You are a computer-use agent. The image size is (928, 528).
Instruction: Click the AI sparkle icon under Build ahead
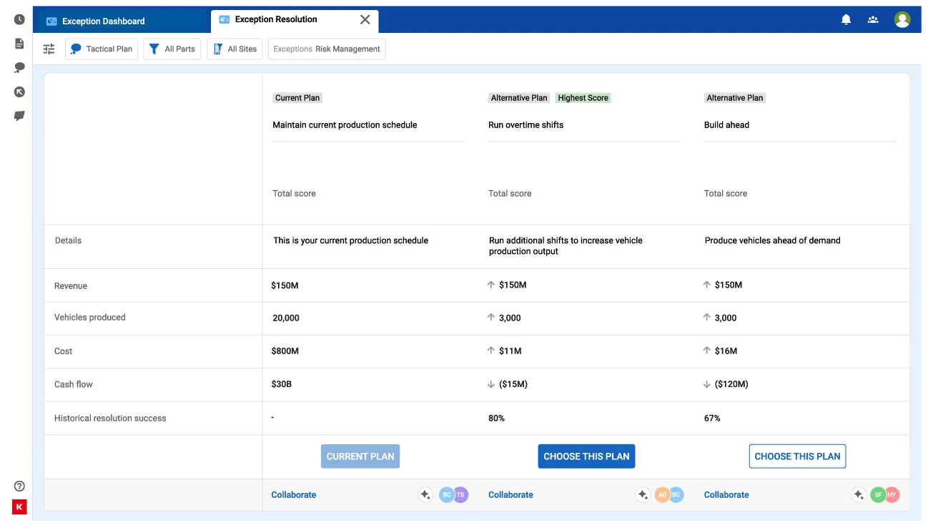click(x=859, y=494)
